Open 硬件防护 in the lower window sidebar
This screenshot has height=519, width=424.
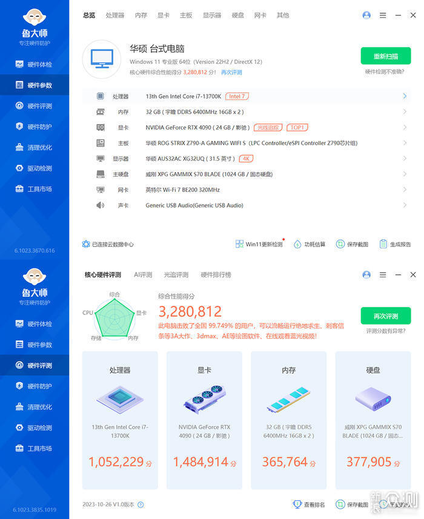point(35,386)
